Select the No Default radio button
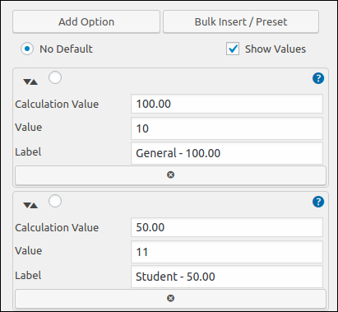Viewport: 338px width, 312px height. [x=27, y=49]
